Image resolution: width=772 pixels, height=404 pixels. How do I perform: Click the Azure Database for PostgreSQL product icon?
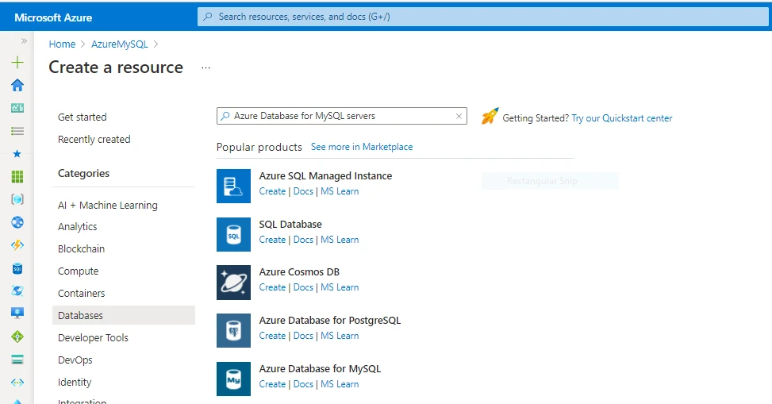[233, 331]
